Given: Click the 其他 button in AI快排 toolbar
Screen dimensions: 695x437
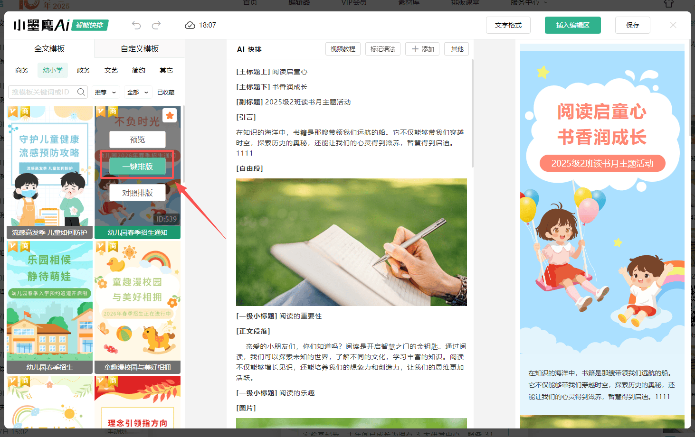Looking at the screenshot, I should 456,48.
